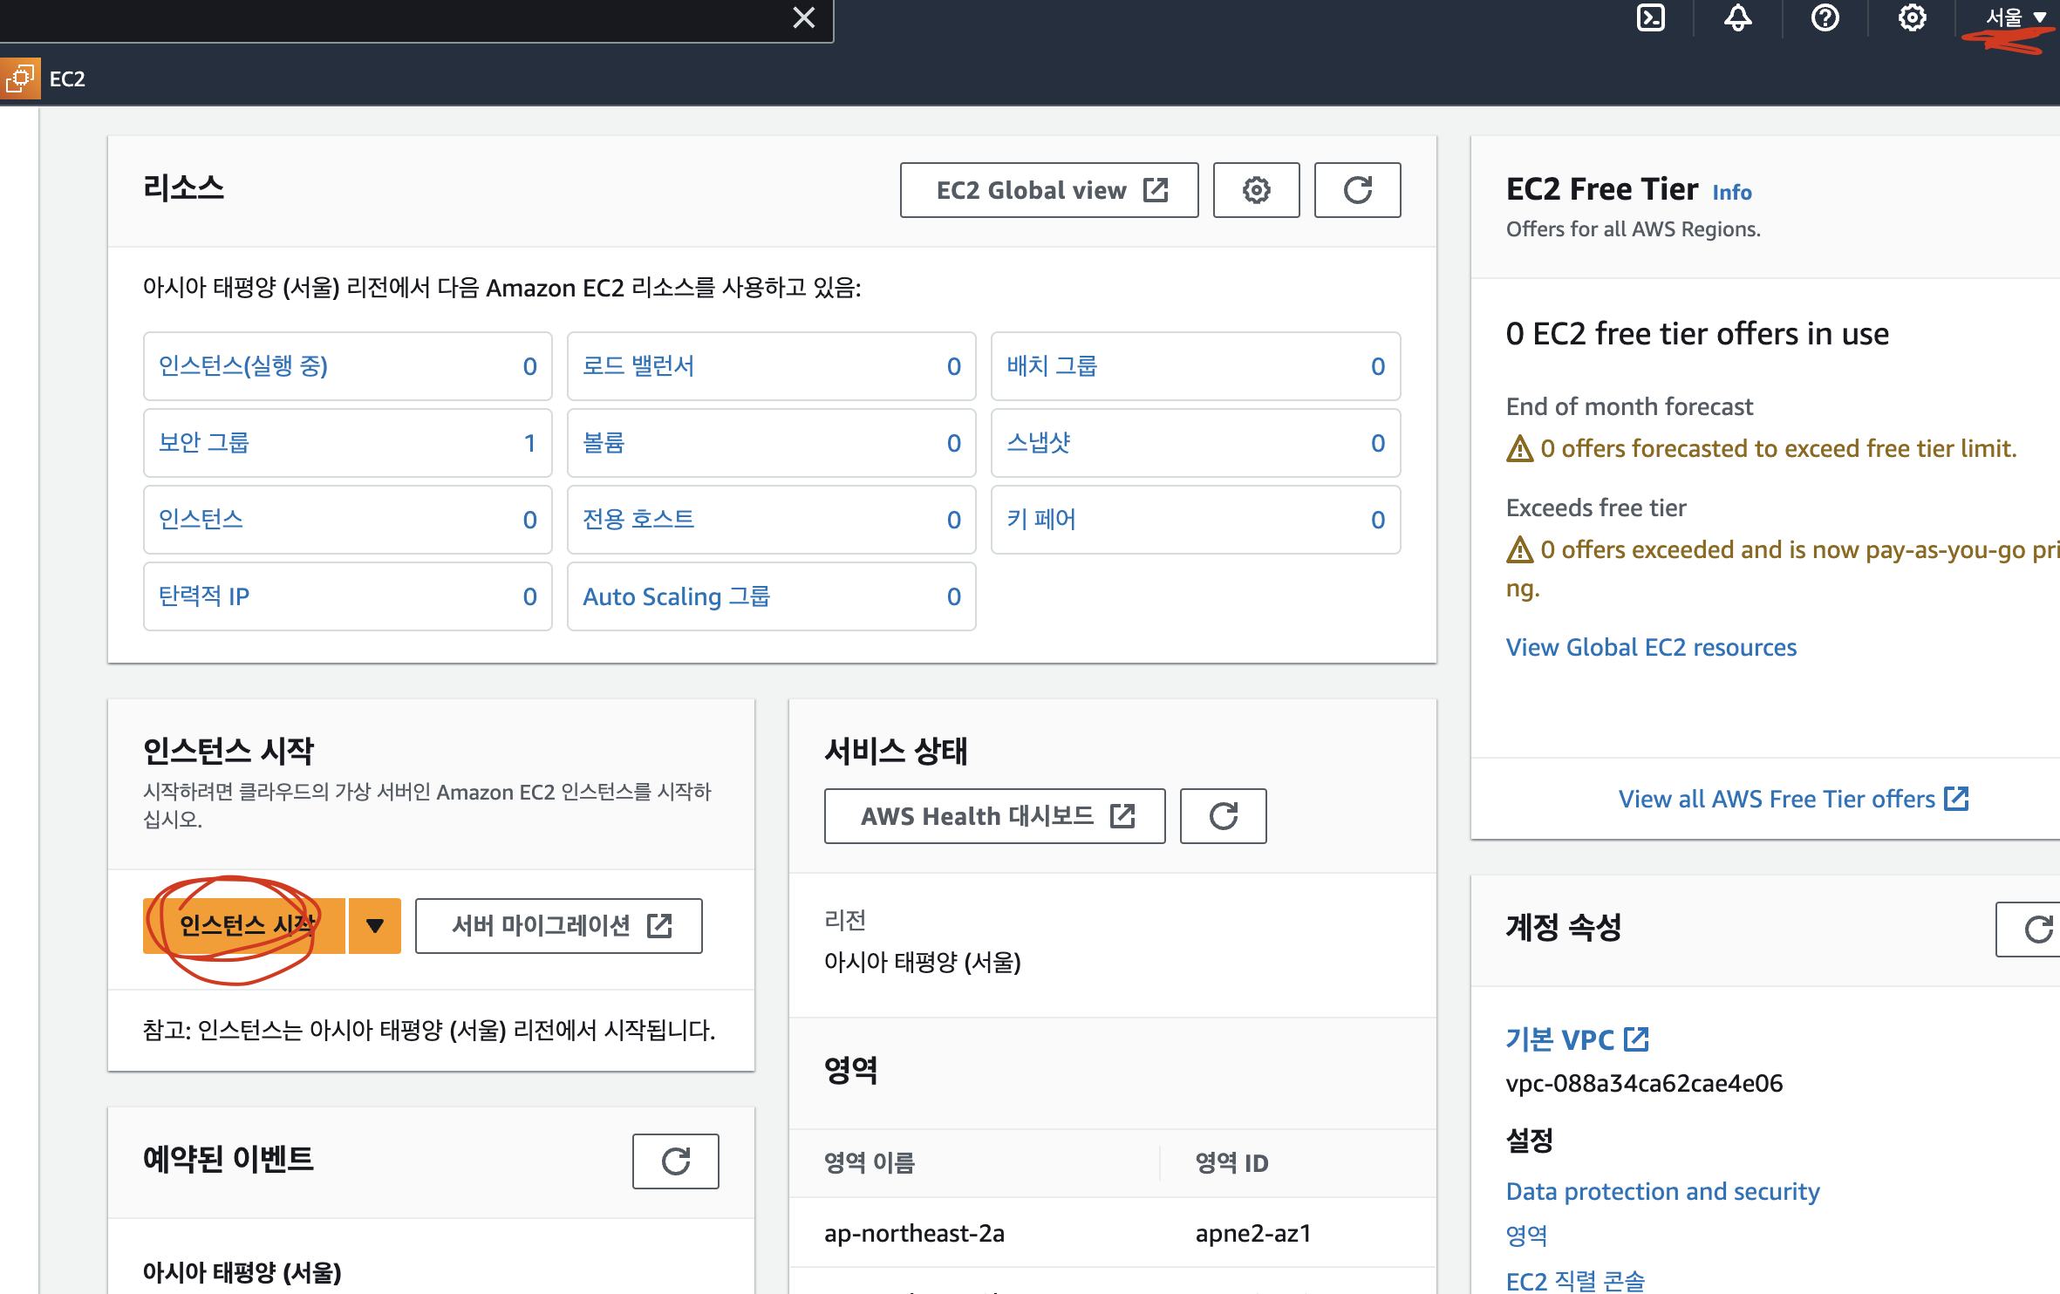Open EC2 Global view
2060x1294 pixels.
1049,190
